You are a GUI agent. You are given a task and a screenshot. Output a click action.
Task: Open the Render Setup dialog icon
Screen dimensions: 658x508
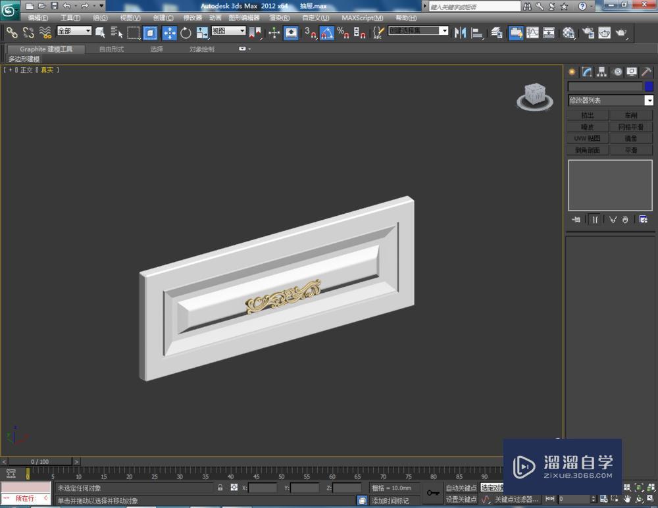tap(586, 32)
